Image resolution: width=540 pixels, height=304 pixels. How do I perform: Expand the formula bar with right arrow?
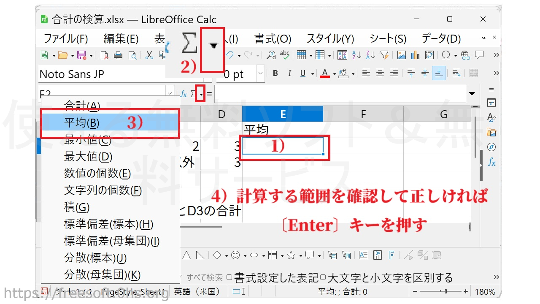coord(472,94)
